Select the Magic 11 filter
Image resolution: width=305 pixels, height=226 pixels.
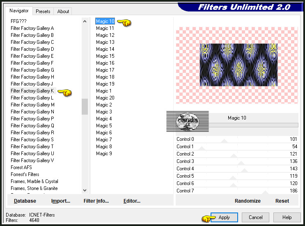click(105, 28)
